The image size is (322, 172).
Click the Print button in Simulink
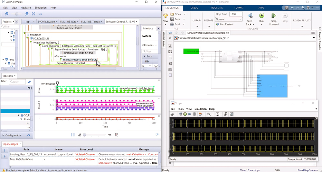(175, 24)
